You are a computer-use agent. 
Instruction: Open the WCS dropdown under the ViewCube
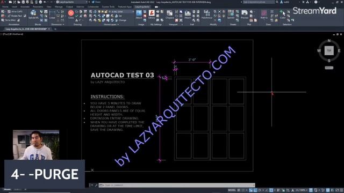pyautogui.click(x=329, y=68)
